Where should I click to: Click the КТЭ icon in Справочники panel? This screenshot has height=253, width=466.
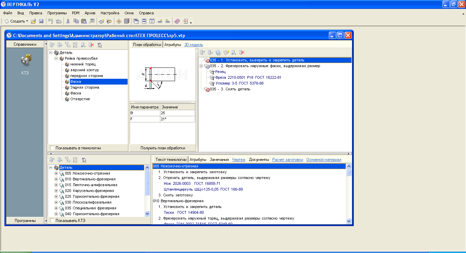(26, 60)
